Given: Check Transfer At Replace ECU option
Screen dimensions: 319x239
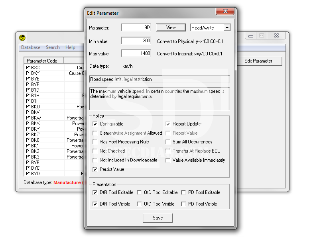Looking at the screenshot, I should [168, 151].
